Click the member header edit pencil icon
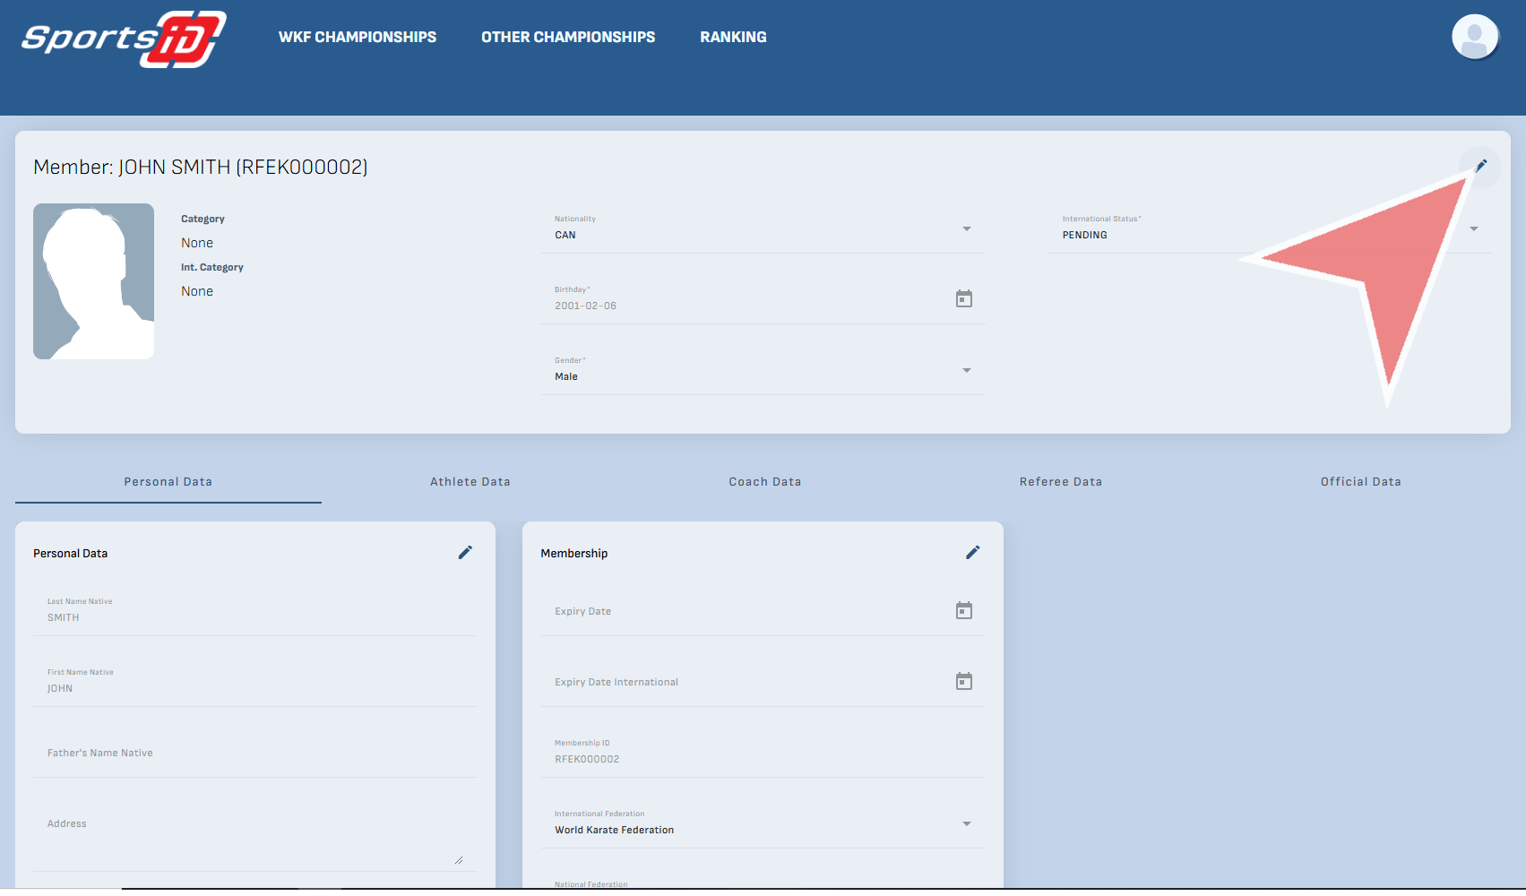The image size is (1526, 896). pyautogui.click(x=1480, y=166)
